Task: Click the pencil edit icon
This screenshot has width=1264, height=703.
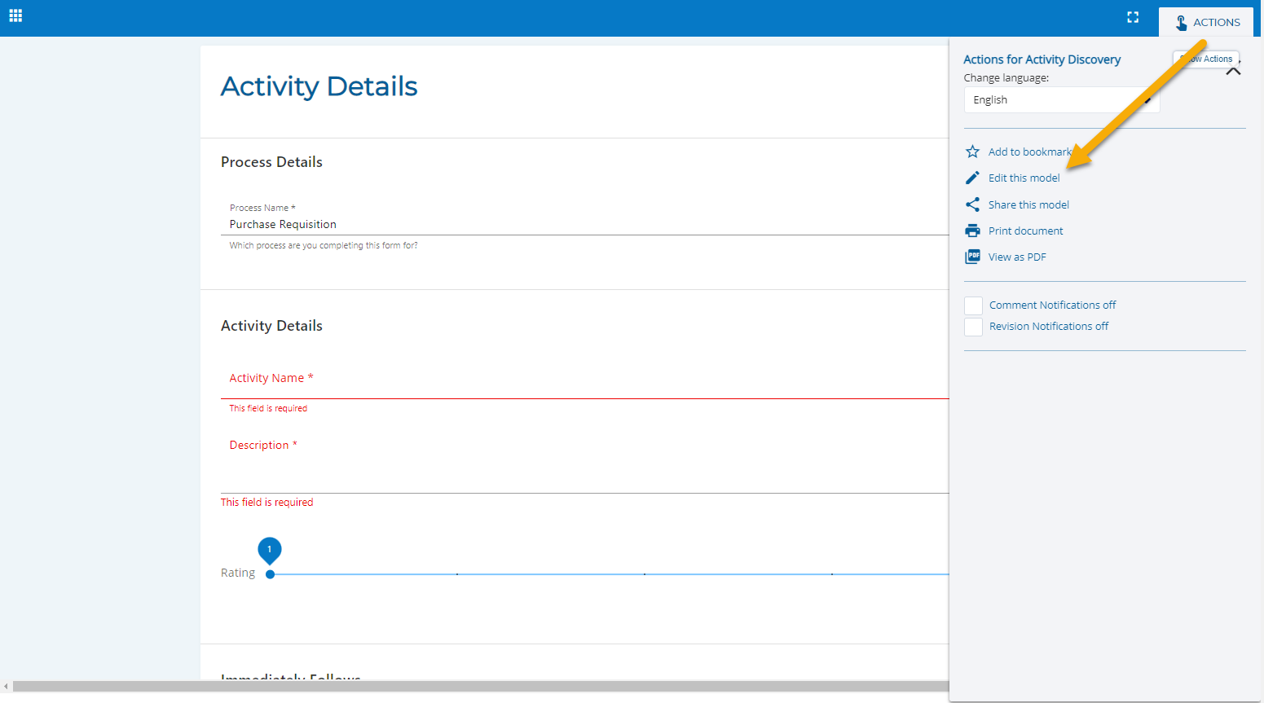Action: click(972, 178)
